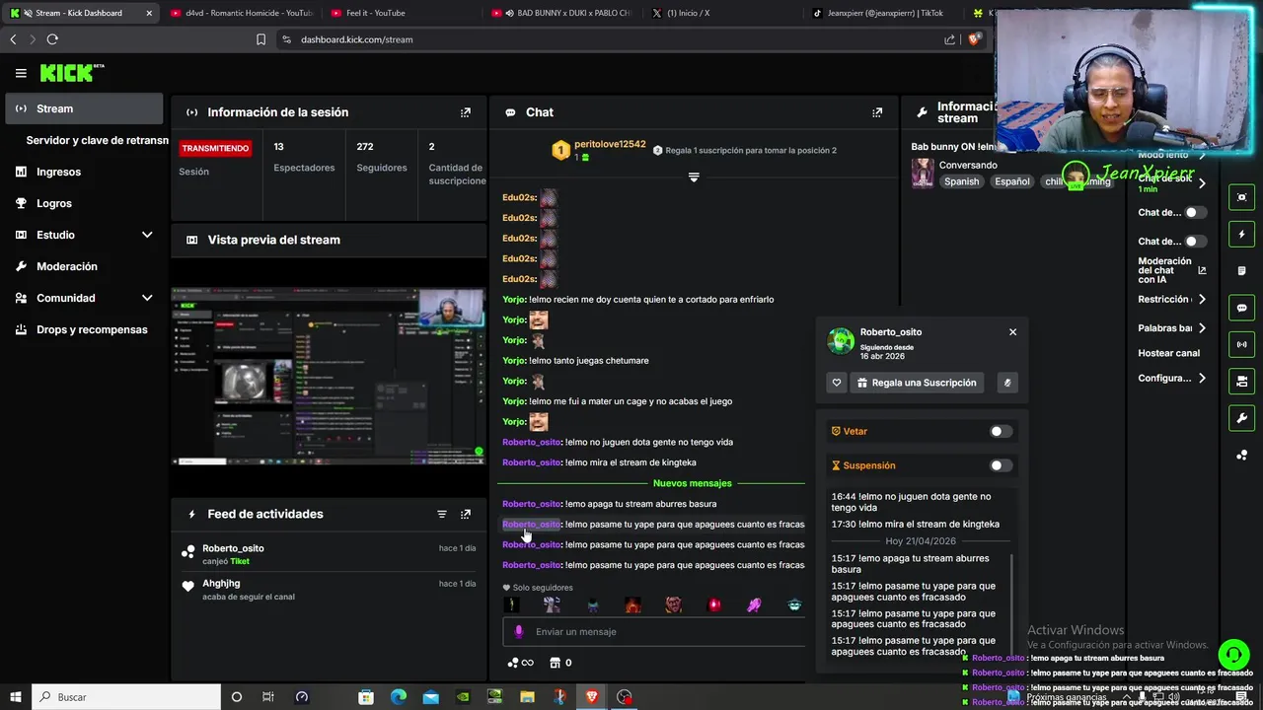Click the heart icon on Roberto_osito card
The image size is (1263, 710).
tap(837, 383)
